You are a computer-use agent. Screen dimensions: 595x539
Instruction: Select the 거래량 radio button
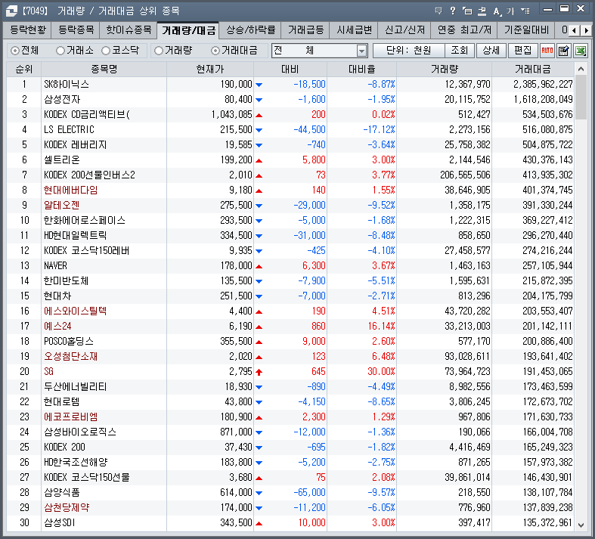pos(159,51)
